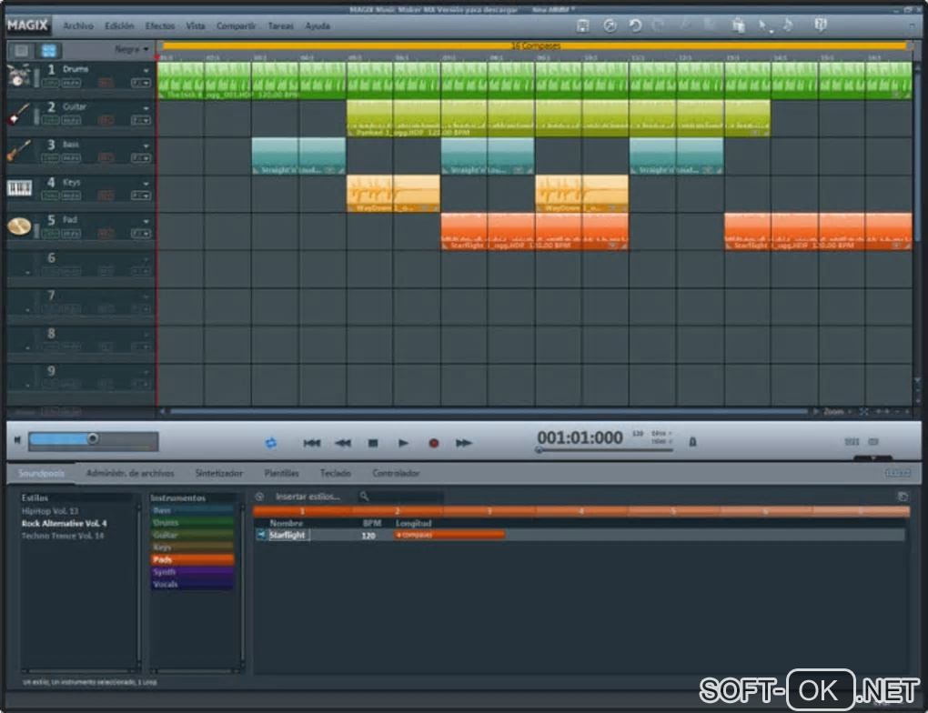Toggle Solo on Drums track
Screen dimensions: 928x713
click(x=50, y=83)
